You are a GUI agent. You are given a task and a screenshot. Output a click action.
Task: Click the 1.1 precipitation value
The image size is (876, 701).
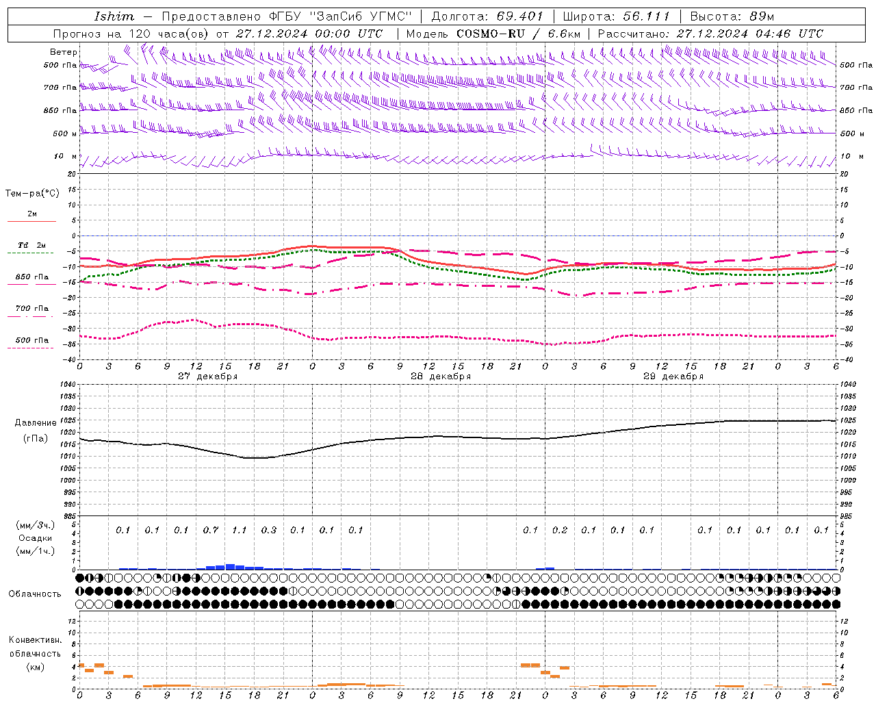240,530
